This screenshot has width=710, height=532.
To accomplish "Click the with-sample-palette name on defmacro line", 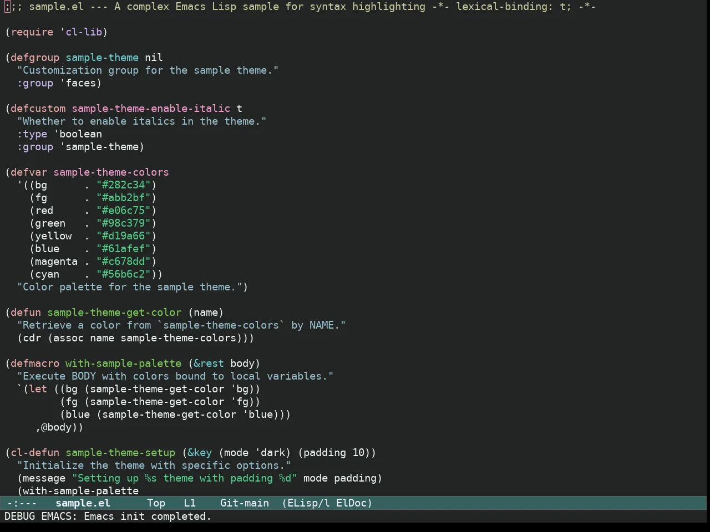I will click(123, 364).
